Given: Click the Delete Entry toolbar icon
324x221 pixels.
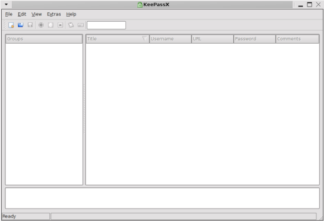Looking at the screenshot, I should click(60, 25).
